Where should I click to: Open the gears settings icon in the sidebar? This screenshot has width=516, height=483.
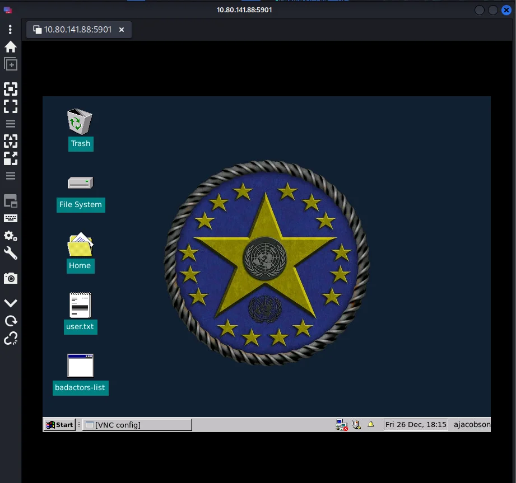[x=11, y=236]
